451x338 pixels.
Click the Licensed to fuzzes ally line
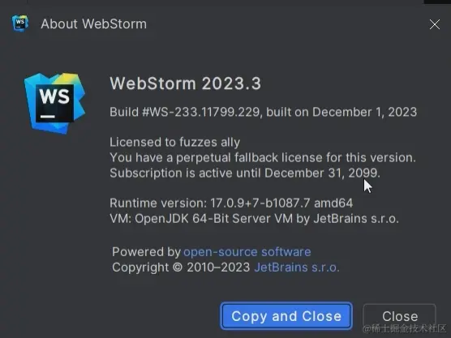click(x=175, y=143)
